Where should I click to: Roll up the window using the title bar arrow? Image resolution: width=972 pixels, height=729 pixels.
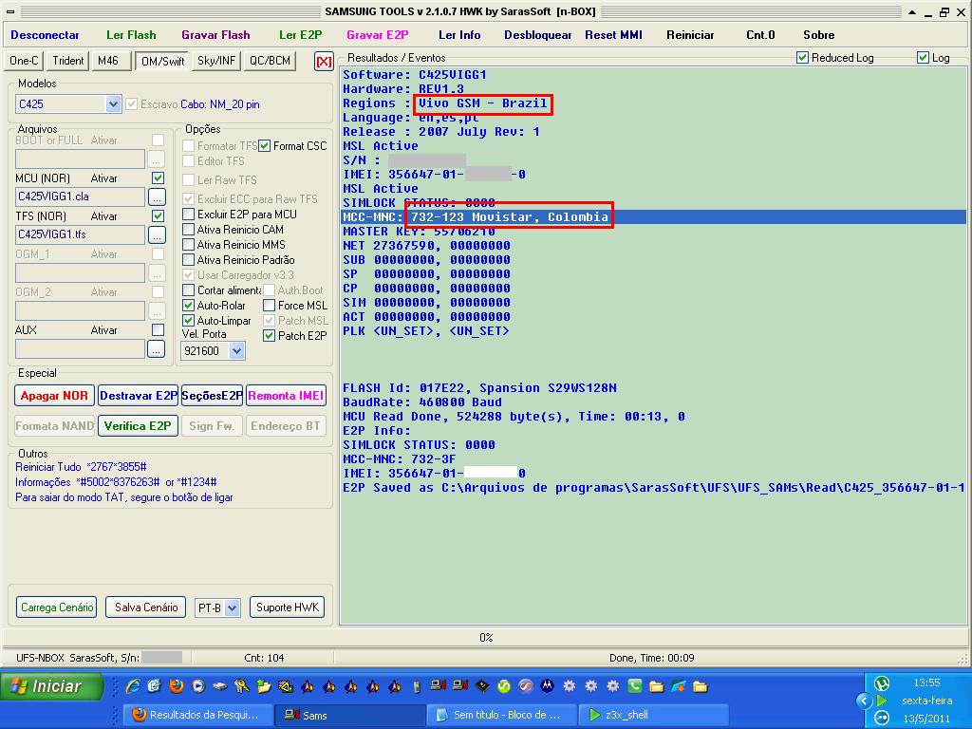click(x=912, y=11)
